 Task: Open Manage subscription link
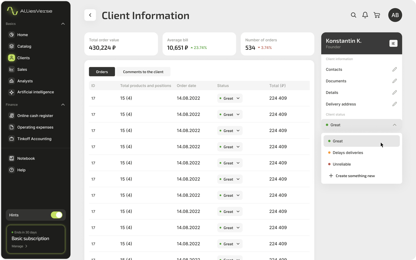(19, 246)
